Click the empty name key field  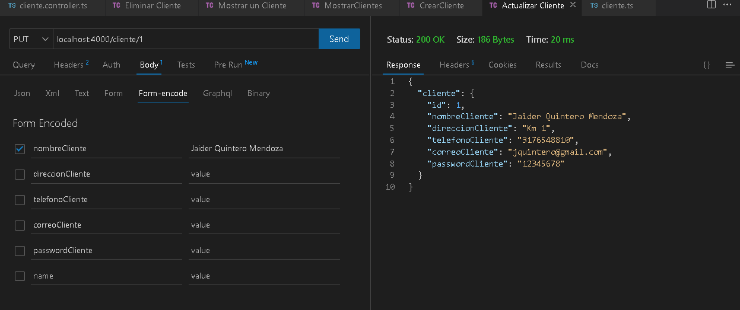[107, 276]
